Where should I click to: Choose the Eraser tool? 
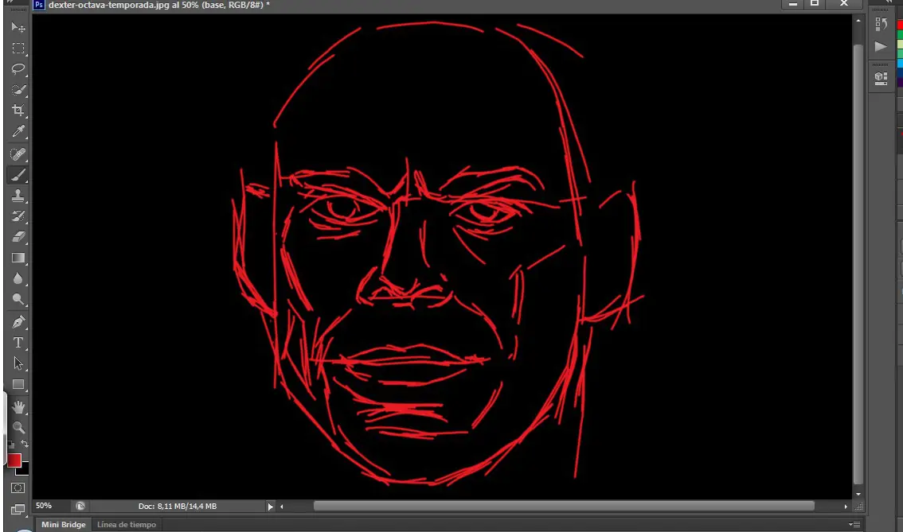18,237
